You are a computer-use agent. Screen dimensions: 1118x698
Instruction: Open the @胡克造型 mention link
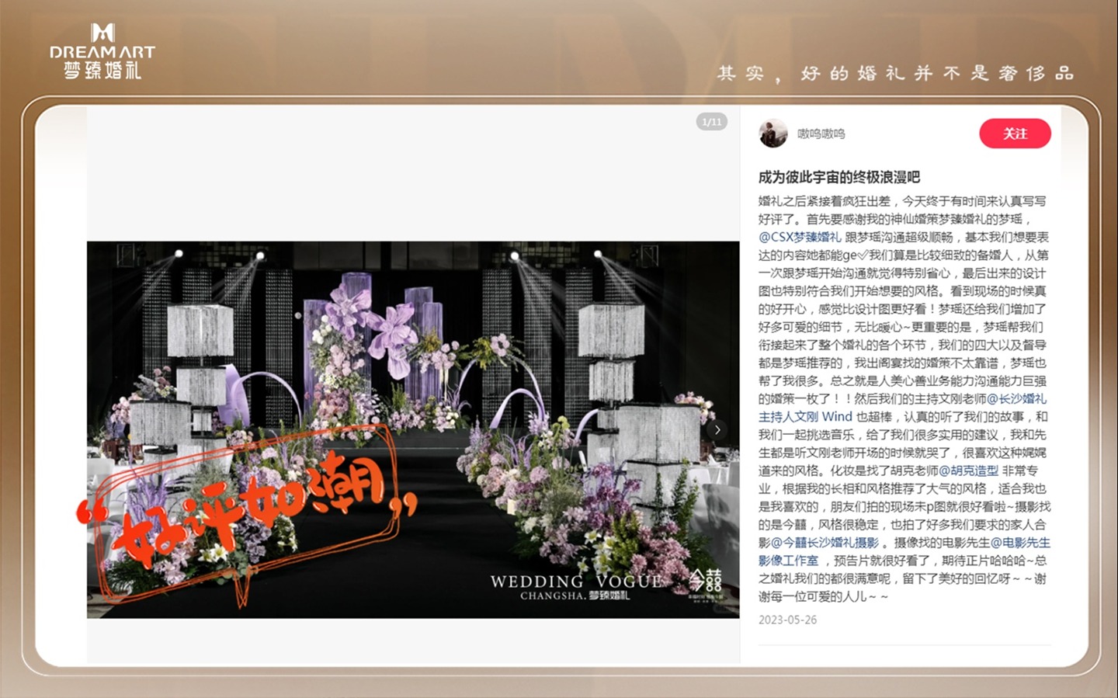point(968,471)
